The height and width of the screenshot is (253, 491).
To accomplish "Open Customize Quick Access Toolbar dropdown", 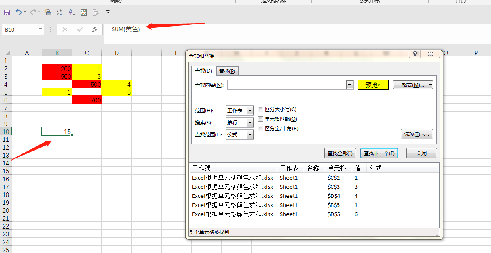I will coord(108,12).
